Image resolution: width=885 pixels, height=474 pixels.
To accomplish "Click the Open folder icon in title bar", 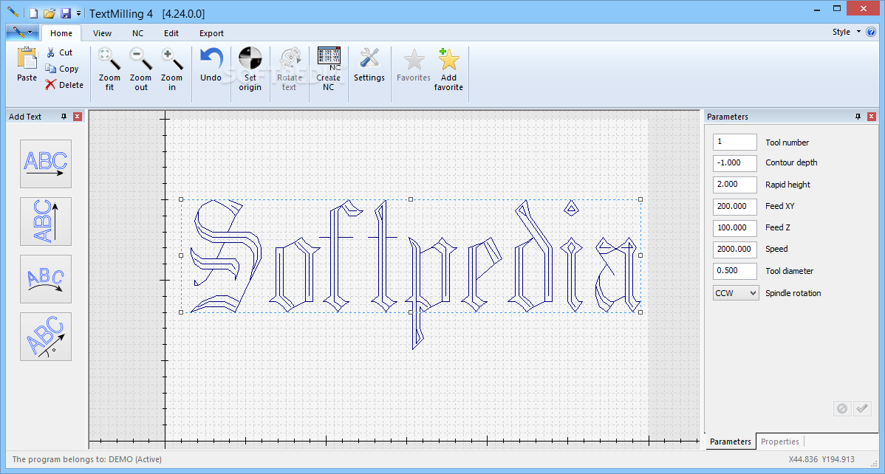I will coord(49,13).
